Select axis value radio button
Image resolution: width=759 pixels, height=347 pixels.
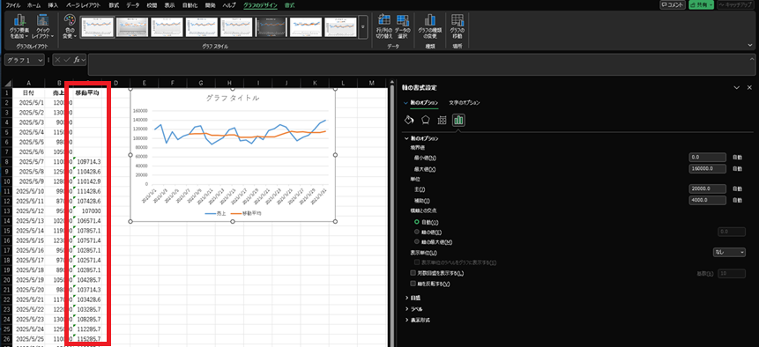pos(417,232)
